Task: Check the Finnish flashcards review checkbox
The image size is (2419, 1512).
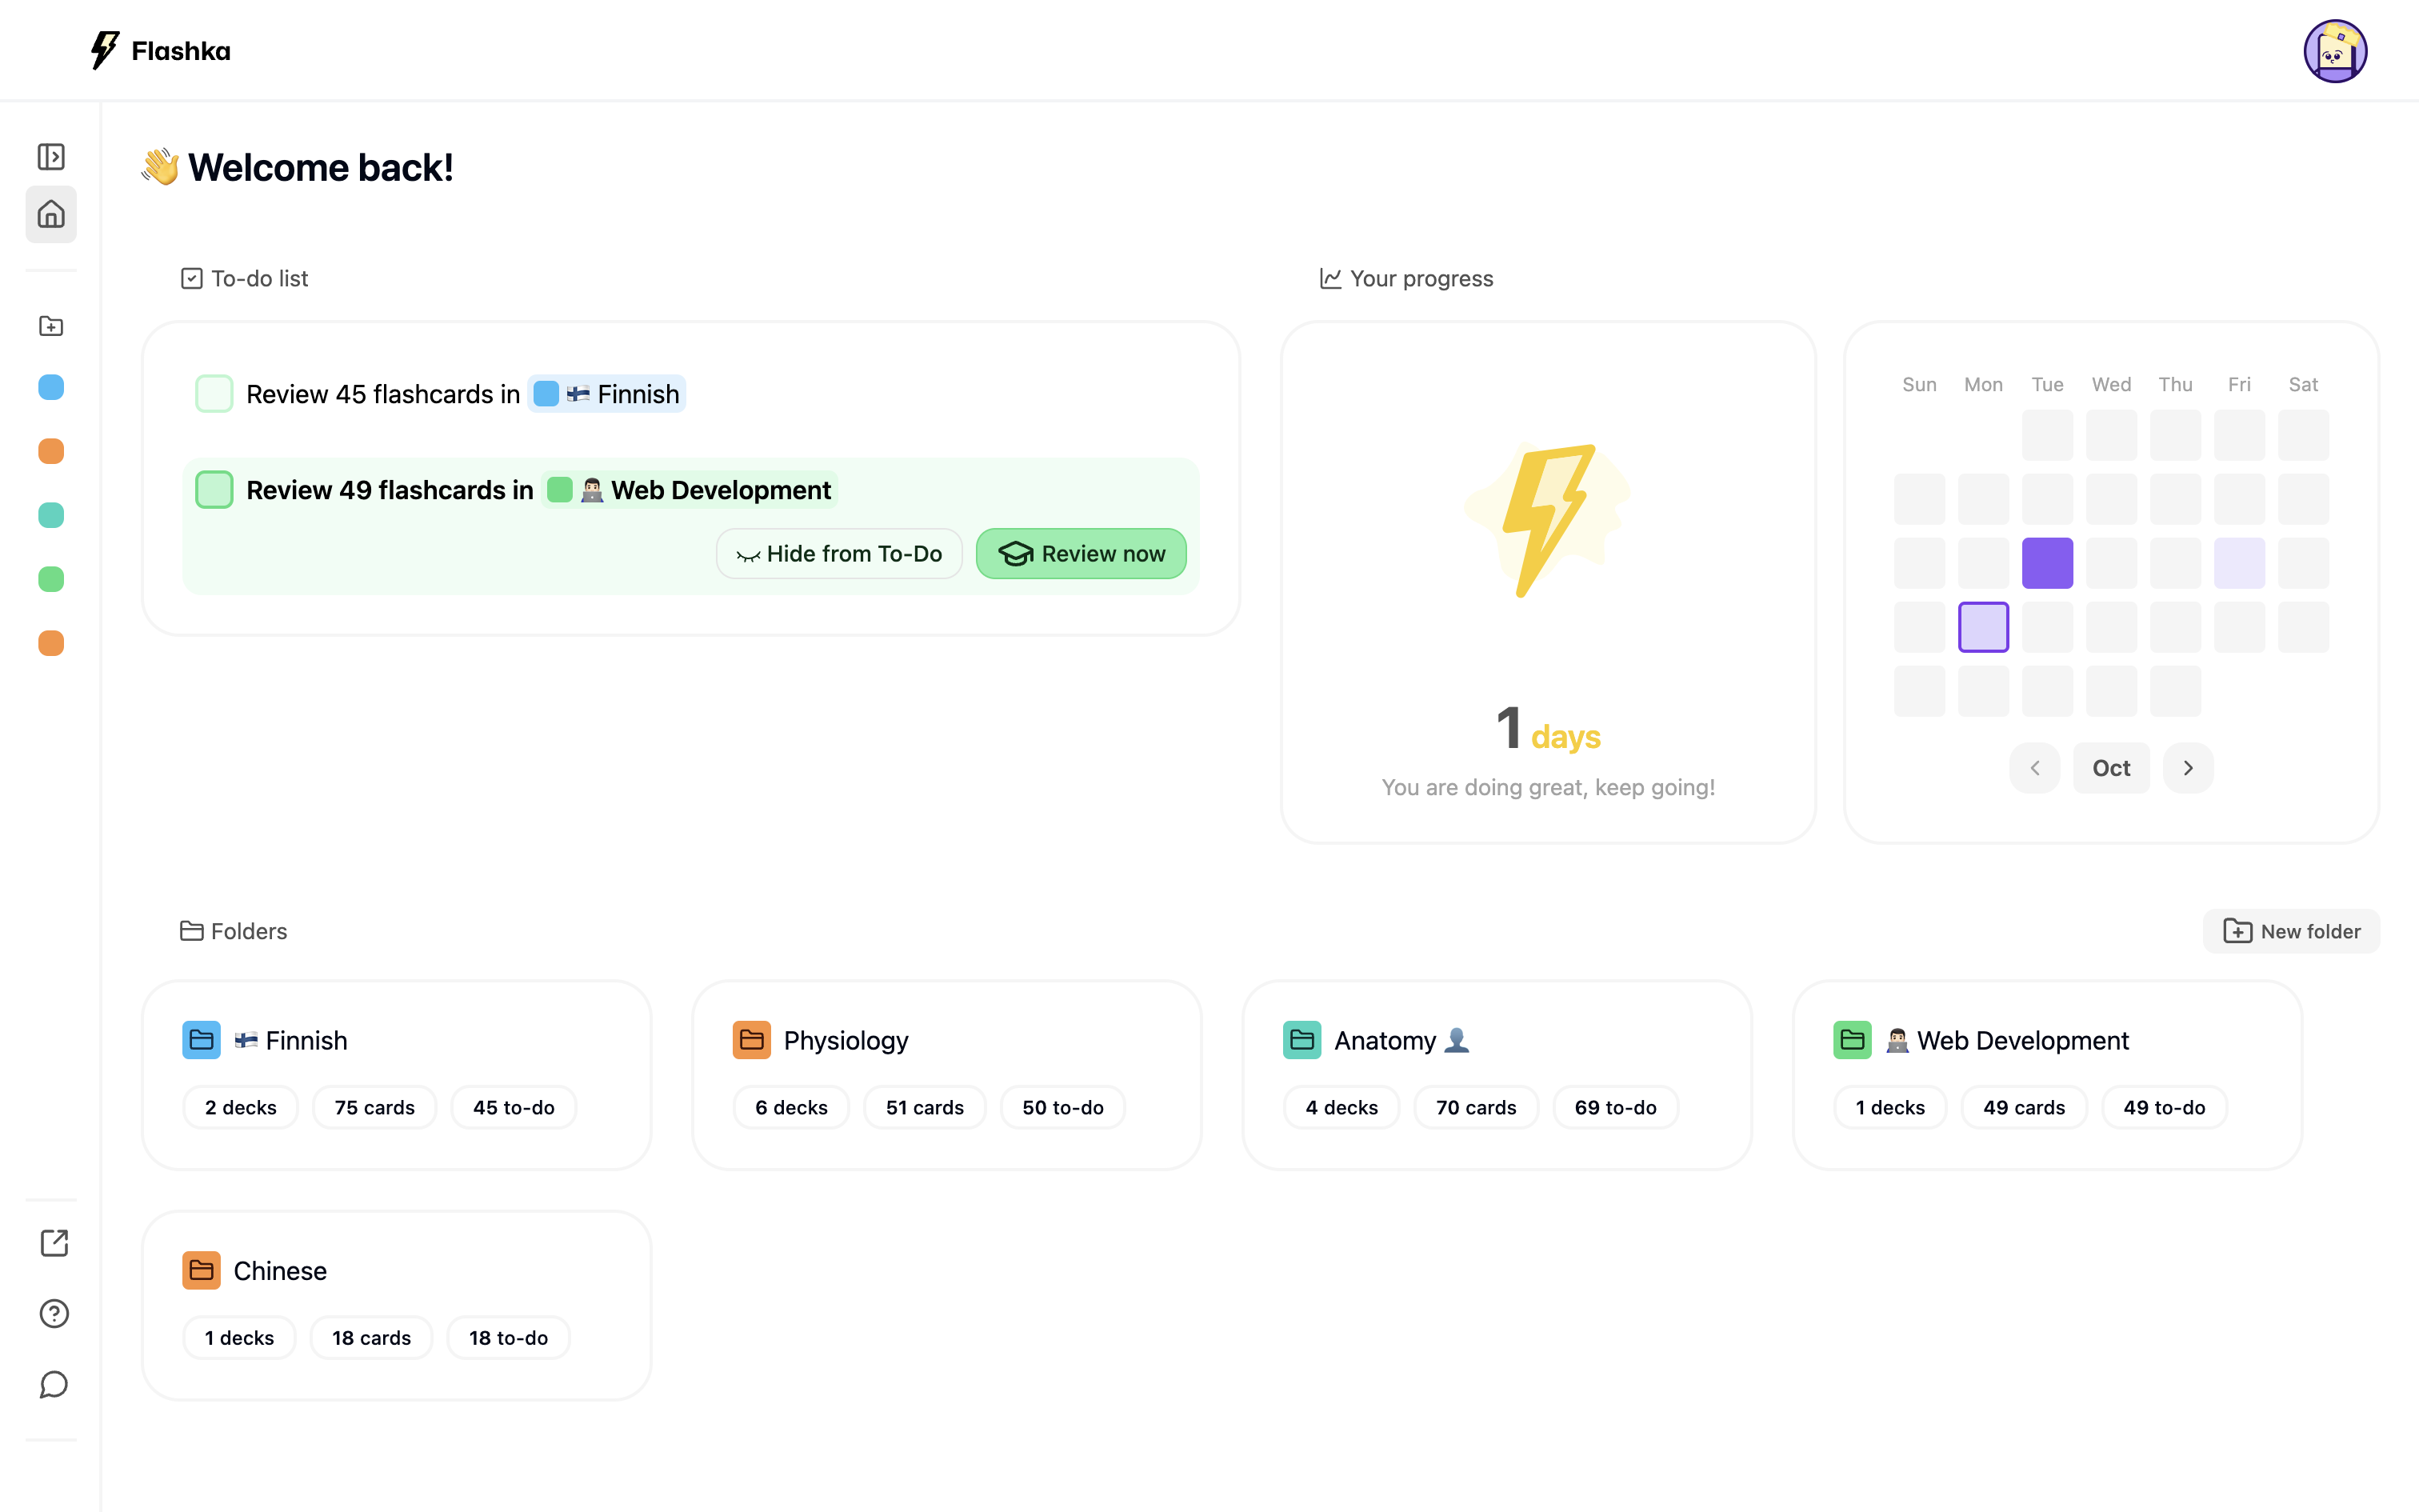Action: (214, 394)
